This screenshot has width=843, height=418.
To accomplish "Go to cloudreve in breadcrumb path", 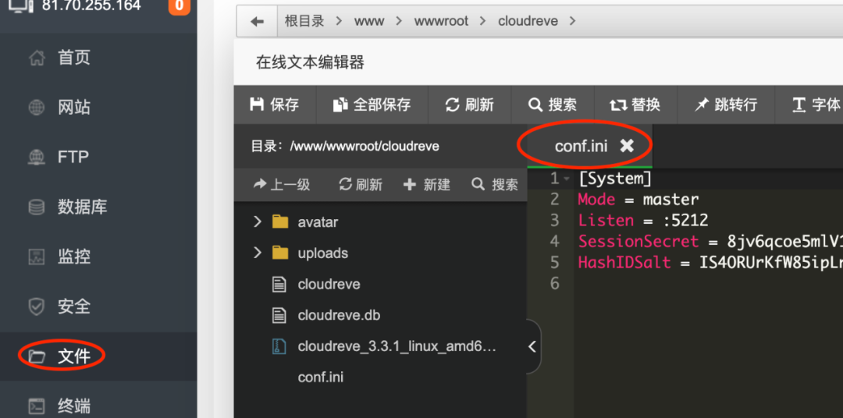I will 528,22.
